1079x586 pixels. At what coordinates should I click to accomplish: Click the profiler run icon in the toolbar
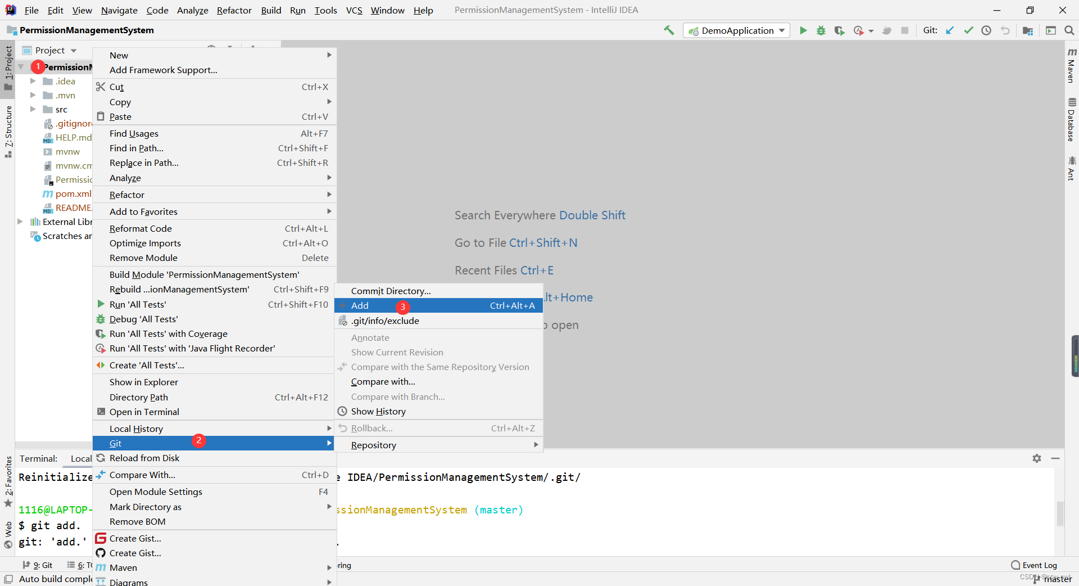(x=858, y=30)
